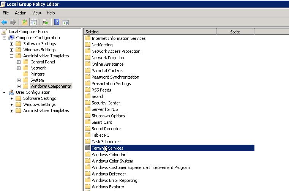Screen dimensions: 289x191
Task: Select Windows Calendar in the list
Action: click(109, 155)
